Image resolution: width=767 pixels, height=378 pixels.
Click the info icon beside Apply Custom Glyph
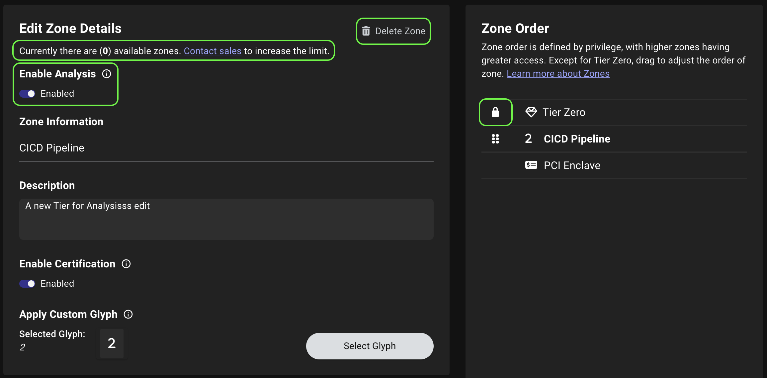point(128,314)
